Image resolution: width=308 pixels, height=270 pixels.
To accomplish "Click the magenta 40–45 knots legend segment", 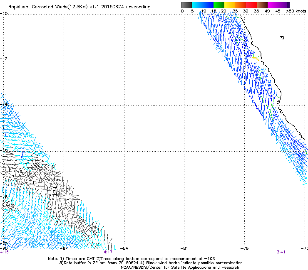I will point(273,5).
